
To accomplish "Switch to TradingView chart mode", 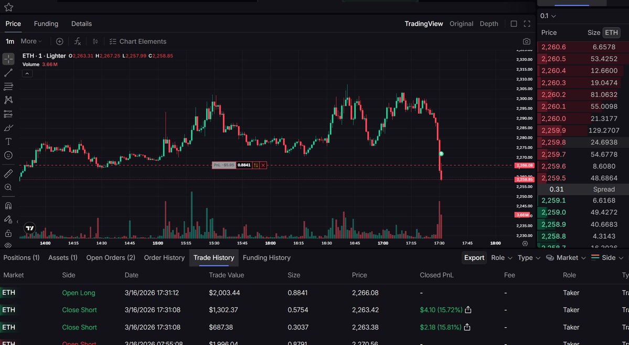I will tap(423, 24).
